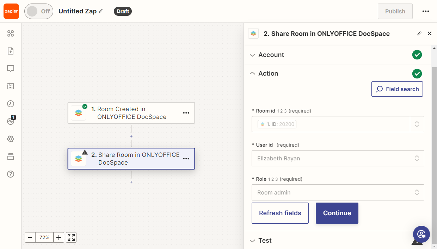437x249 pixels.
Task: Open menu for Room Created step
Action: tap(186, 113)
